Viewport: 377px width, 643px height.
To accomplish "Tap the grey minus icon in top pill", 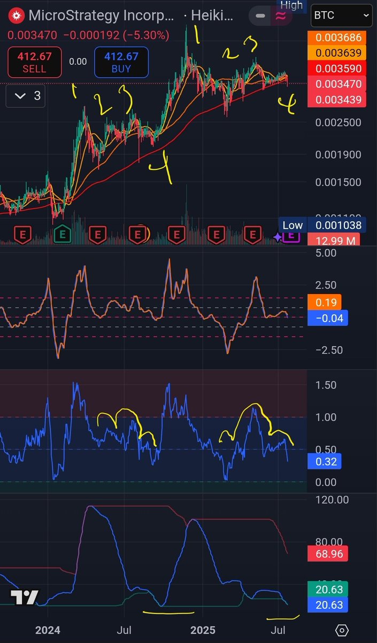I will [x=260, y=16].
